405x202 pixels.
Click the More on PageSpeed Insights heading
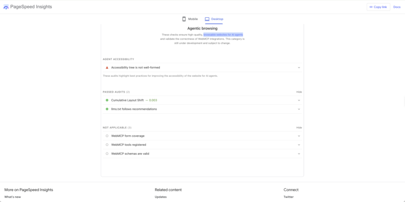(x=28, y=190)
